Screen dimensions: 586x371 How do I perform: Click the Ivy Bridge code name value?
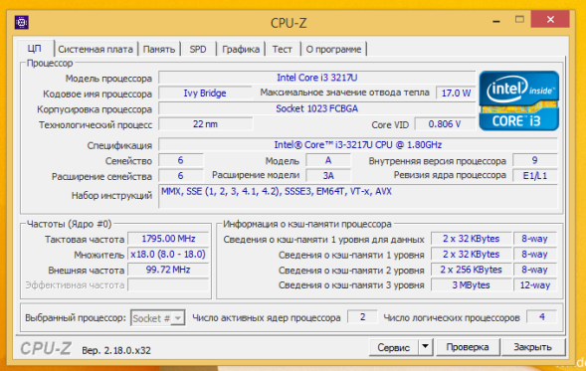[x=205, y=93]
